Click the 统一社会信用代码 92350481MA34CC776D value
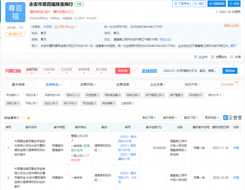The height and width of the screenshot is (190, 245). coord(146,27)
